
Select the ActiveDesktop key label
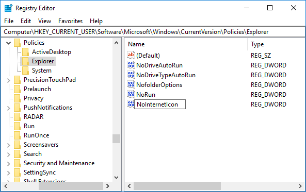click(x=51, y=52)
